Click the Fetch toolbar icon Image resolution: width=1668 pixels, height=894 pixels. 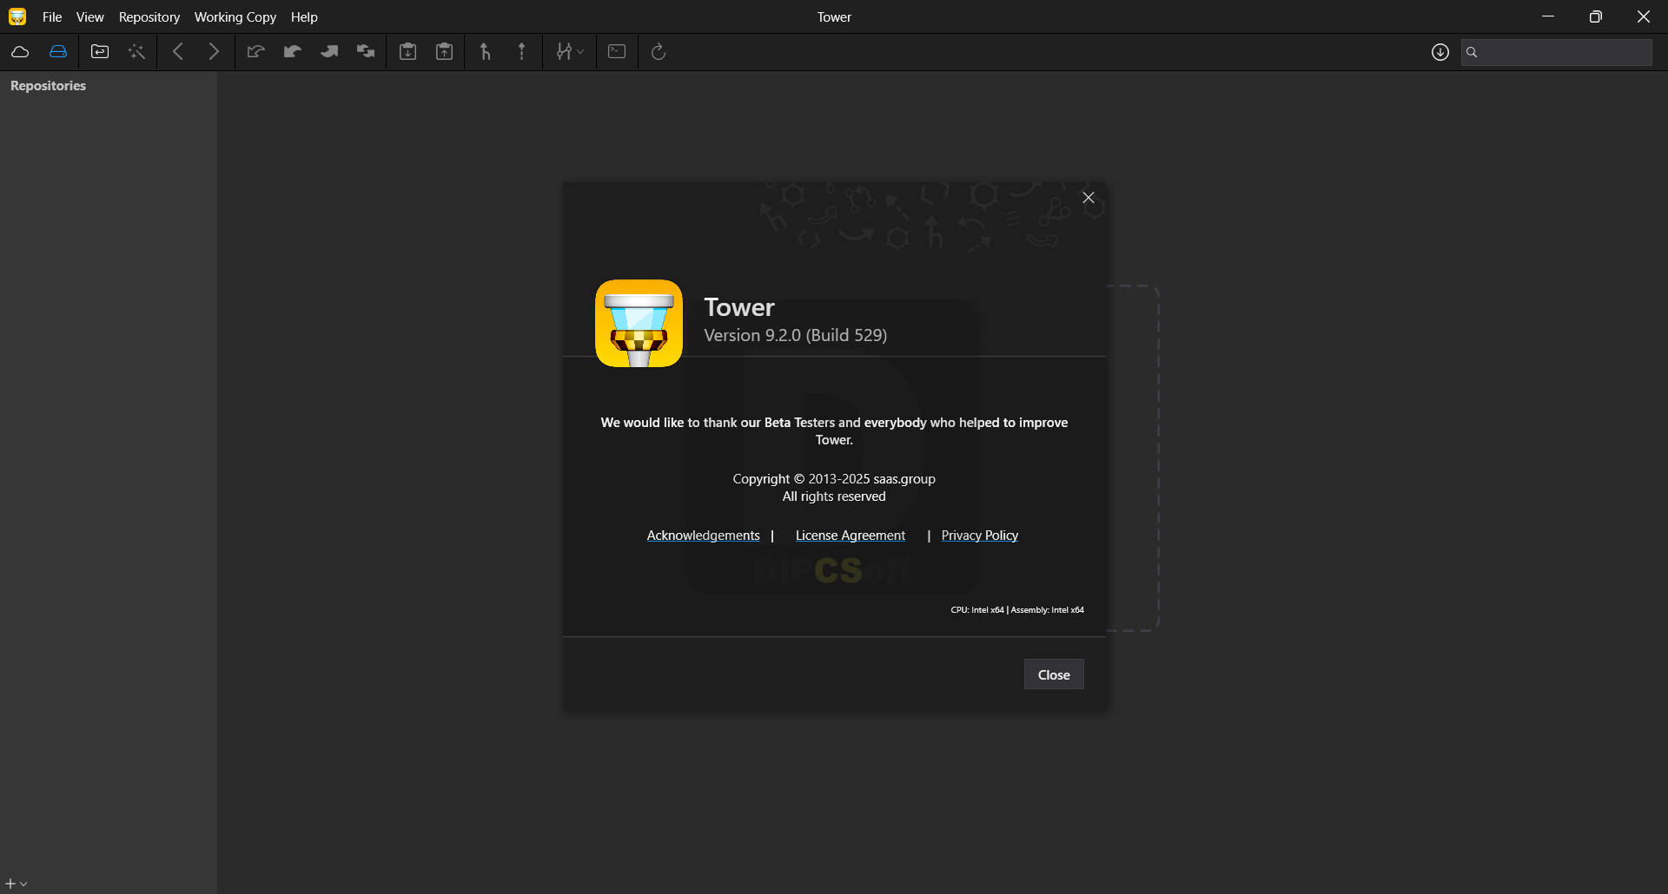pyautogui.click(x=255, y=52)
